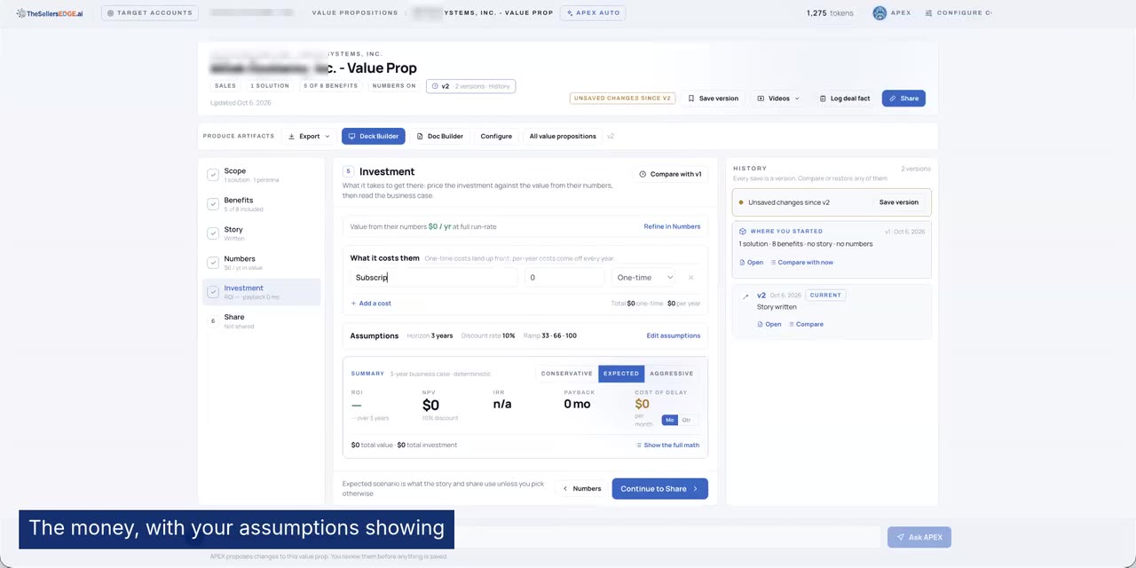This screenshot has height=568, width=1136.
Task: Open All value propositions
Action: pyautogui.click(x=563, y=136)
